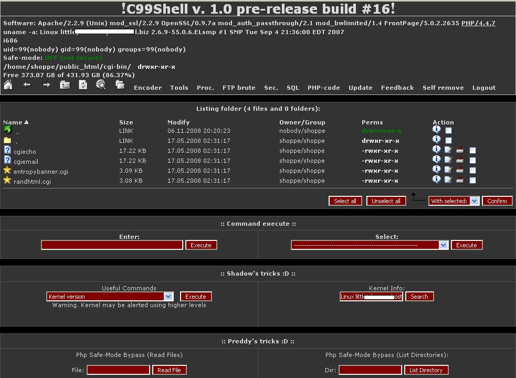Focus the Safe-Mode Bypass Dir input

coord(370,370)
